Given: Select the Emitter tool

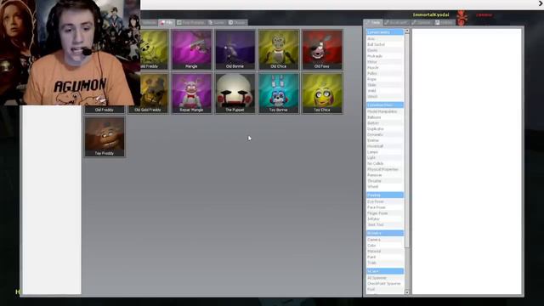Looking at the screenshot, I should point(385,140).
